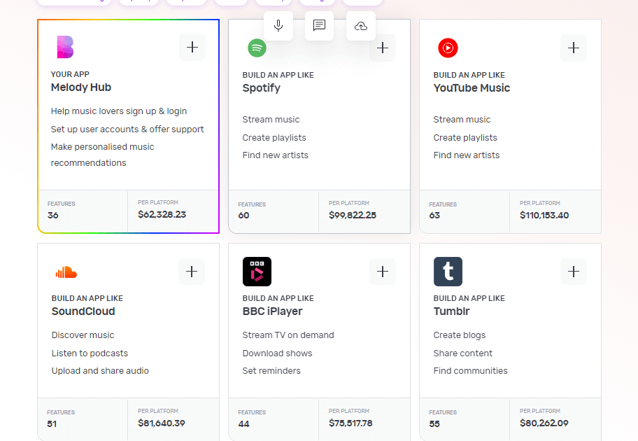The image size is (638, 441).
Task: Click BBC iPlayer features count 44
Action: (x=243, y=424)
